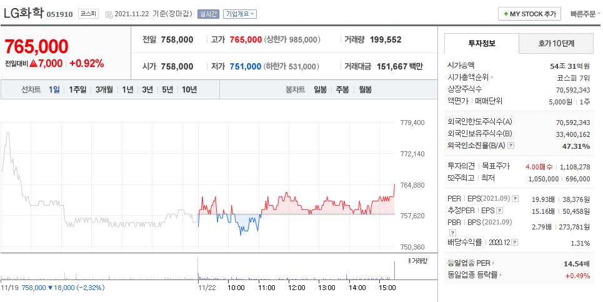Select the 3개월 line chart period

(x=104, y=89)
